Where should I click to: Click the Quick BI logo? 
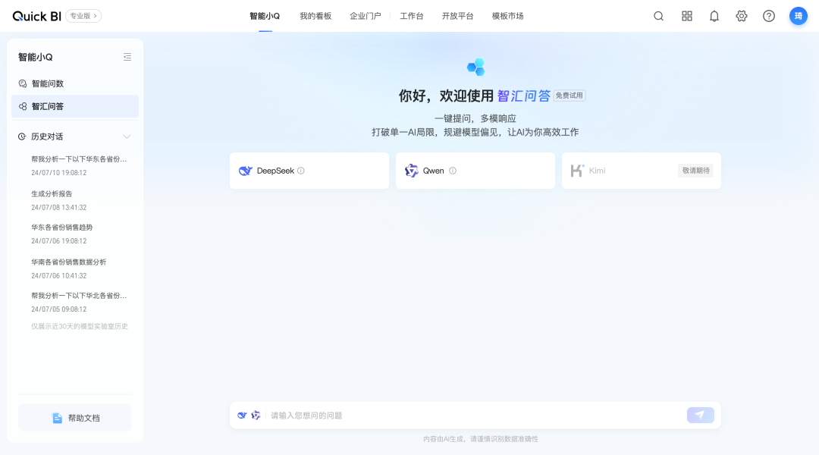pyautogui.click(x=36, y=16)
